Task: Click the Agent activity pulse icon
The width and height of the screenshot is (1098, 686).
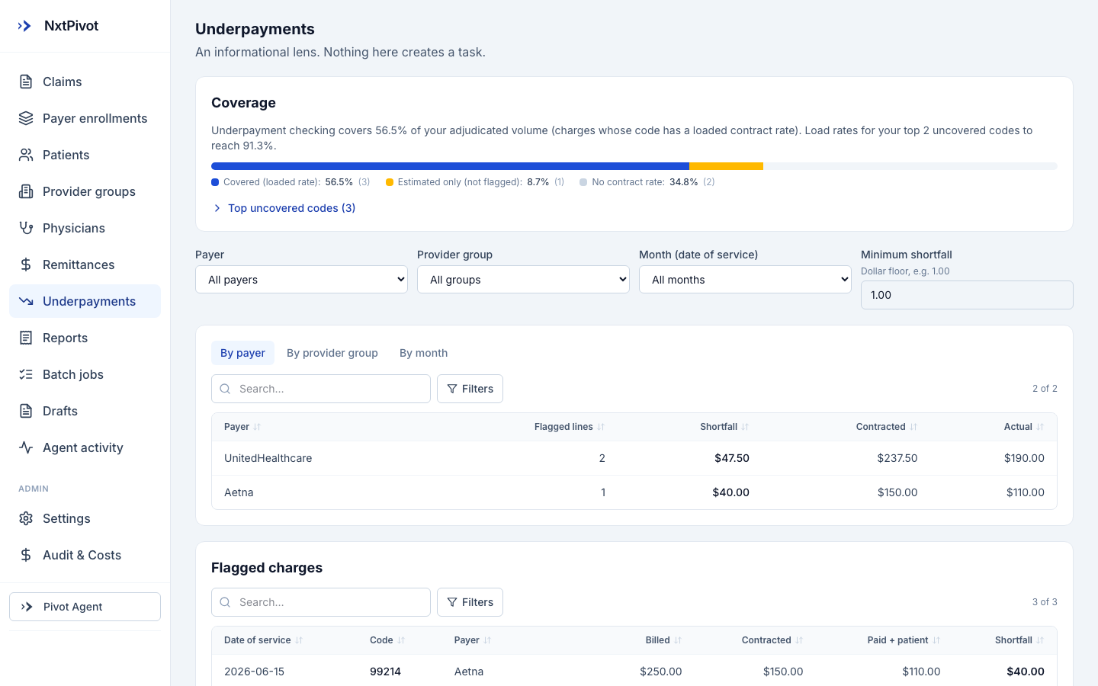Action: 26,447
